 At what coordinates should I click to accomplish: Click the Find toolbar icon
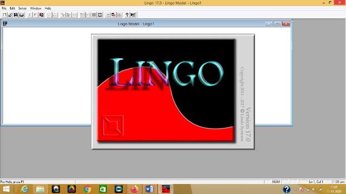(x=63, y=15)
